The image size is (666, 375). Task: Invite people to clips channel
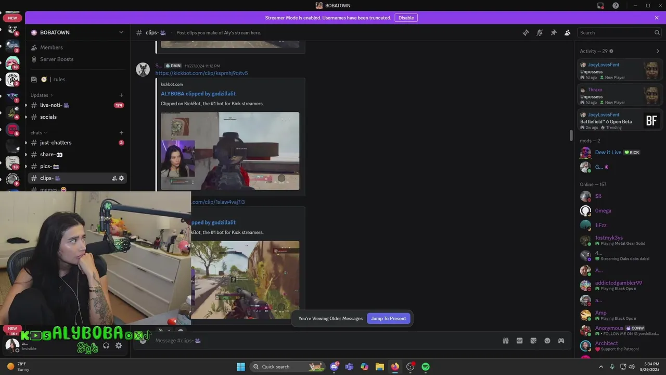click(114, 178)
